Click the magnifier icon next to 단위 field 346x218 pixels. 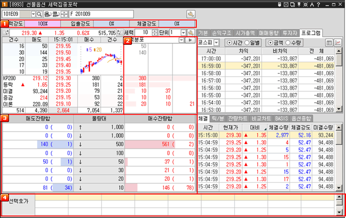(191, 33)
